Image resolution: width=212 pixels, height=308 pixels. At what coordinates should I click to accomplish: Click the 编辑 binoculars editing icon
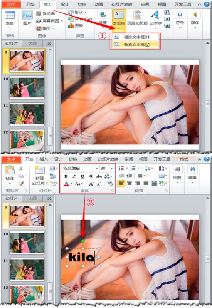pos(192,169)
